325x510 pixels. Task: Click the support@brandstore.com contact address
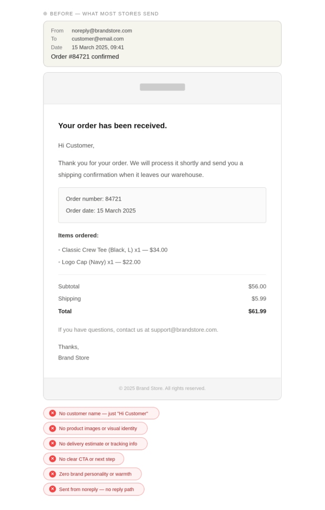184,330
